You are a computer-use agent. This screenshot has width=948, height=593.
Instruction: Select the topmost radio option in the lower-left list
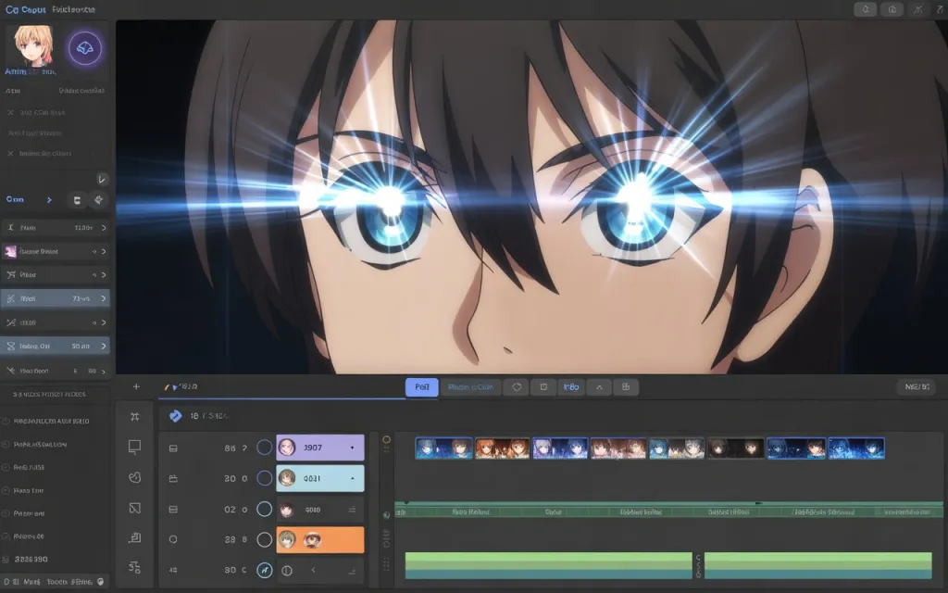coord(6,422)
